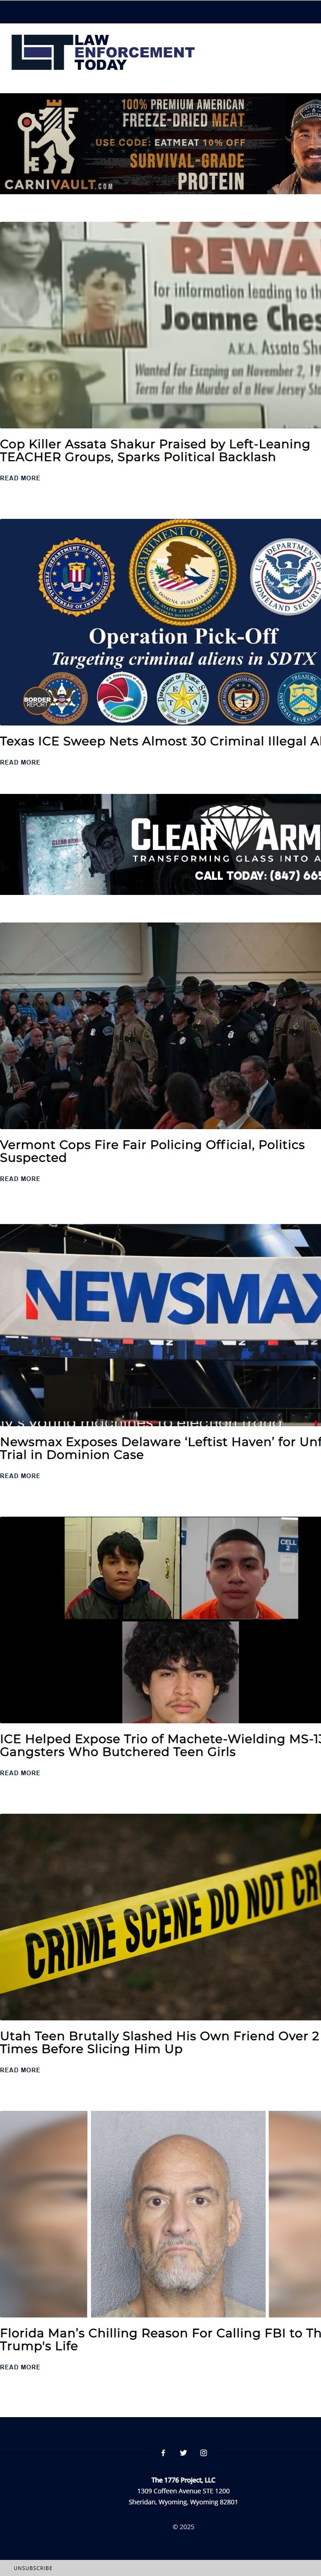This screenshot has height=2576, width=321.
Task: Open the Clear Armor glass ad banner
Action: pos(160,844)
